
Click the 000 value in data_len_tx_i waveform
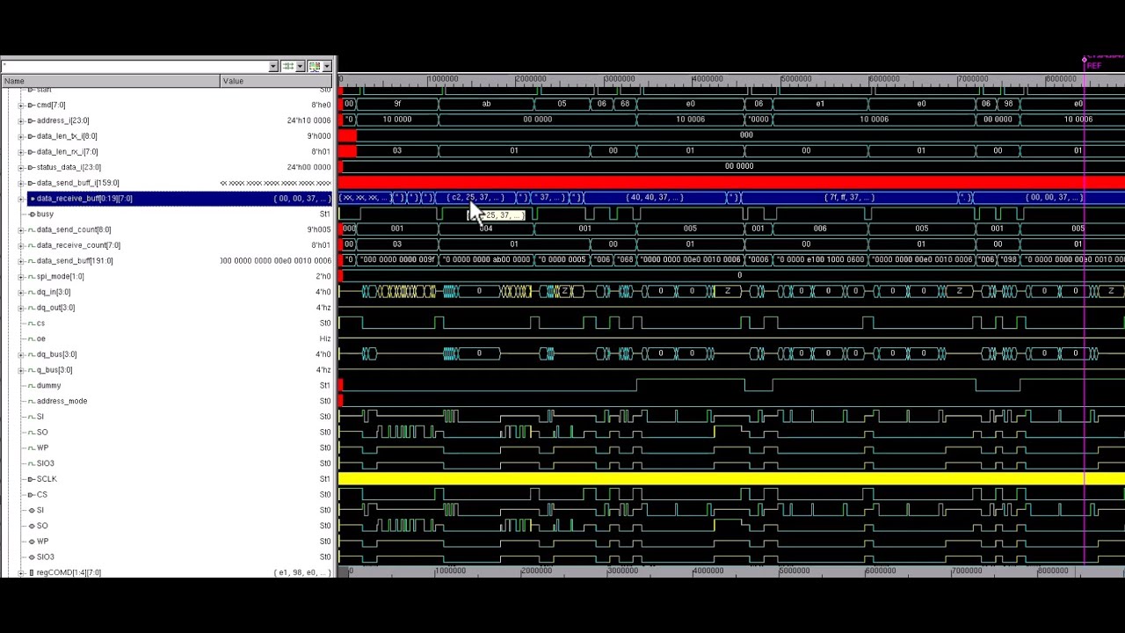pyautogui.click(x=746, y=135)
